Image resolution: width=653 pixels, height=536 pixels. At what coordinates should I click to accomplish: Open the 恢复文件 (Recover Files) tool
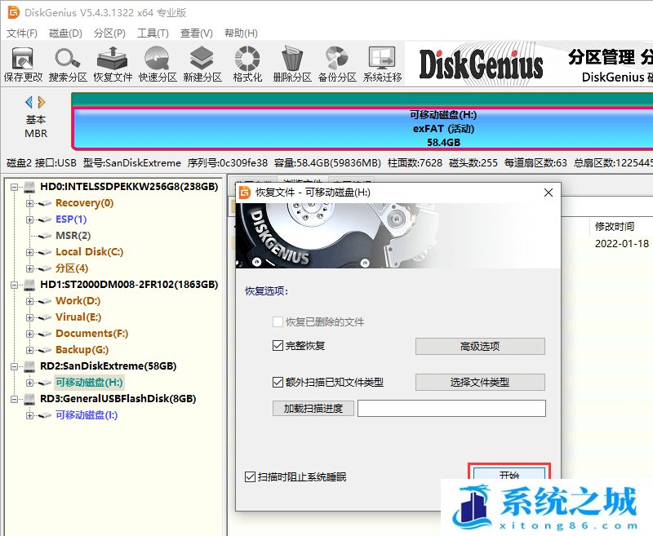tap(113, 61)
